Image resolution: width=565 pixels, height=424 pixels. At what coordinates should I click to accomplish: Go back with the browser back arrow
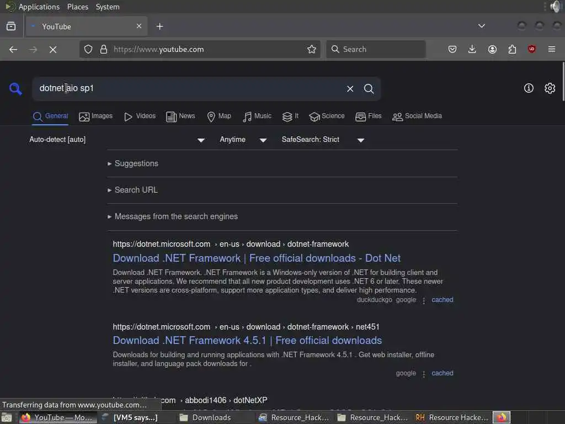[x=13, y=49]
